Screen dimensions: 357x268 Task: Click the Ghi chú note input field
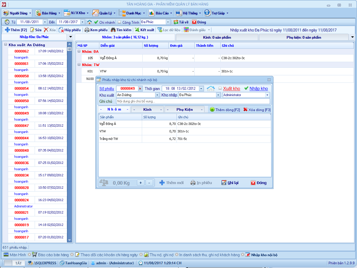(x=193, y=101)
